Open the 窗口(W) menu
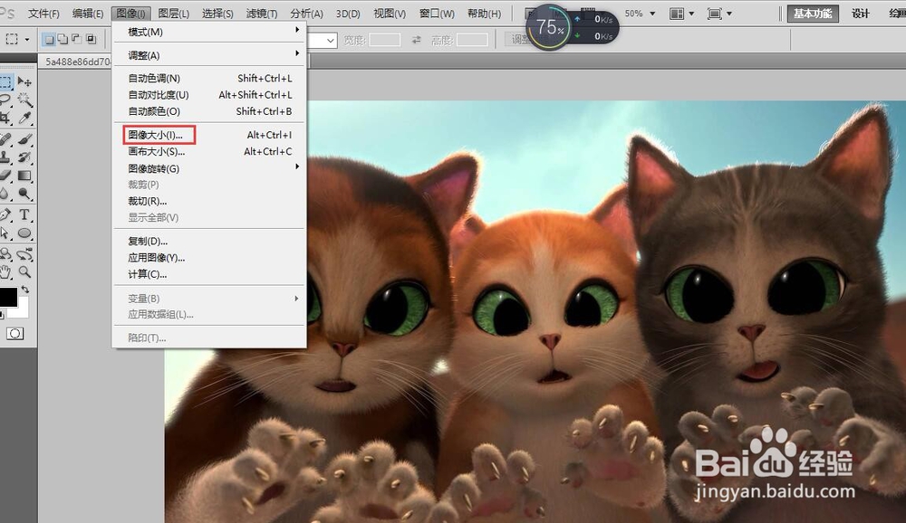The height and width of the screenshot is (523, 906). 437,14
